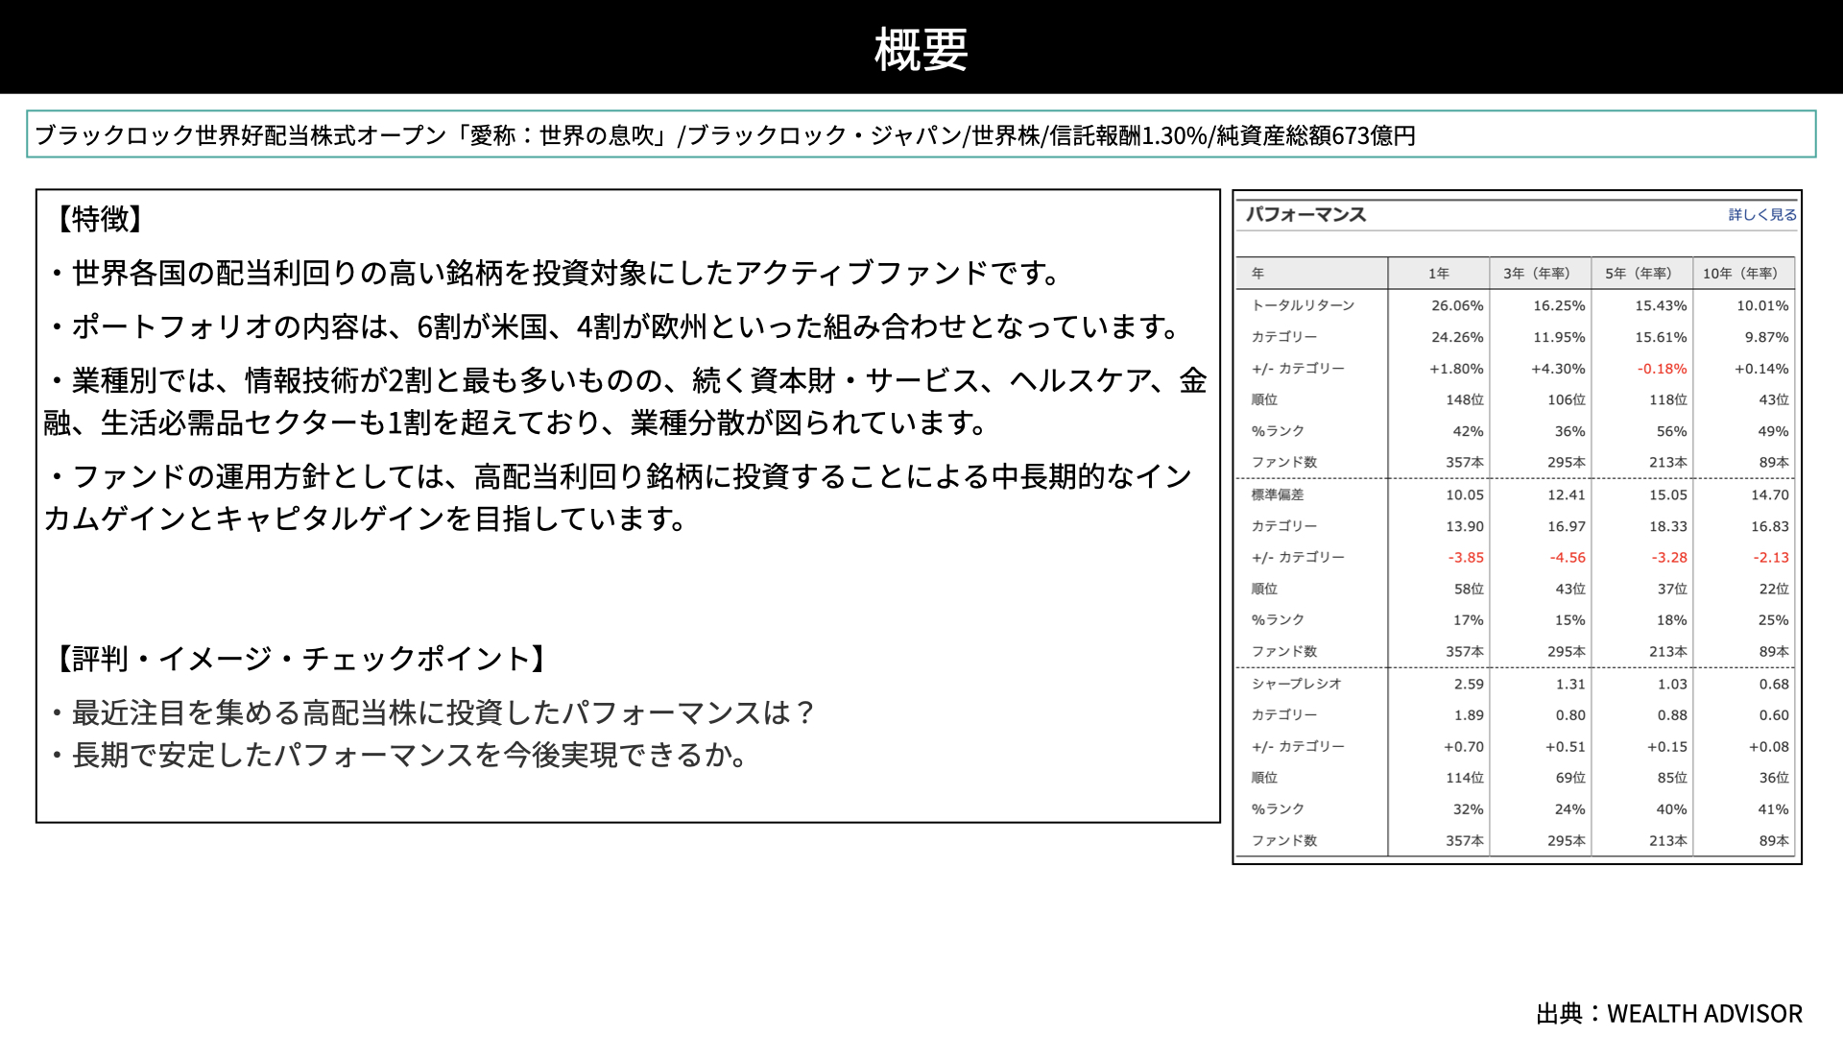Viewport: 1843px width, 1037px height.
Task: Click the red -0.18% value
Action: pyautogui.click(x=1663, y=369)
